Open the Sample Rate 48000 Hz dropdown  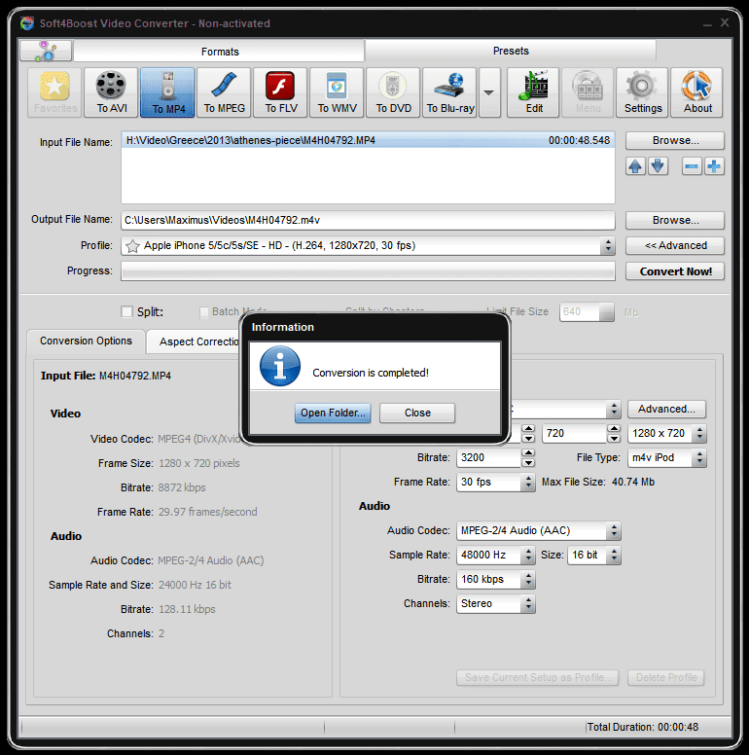pyautogui.click(x=528, y=556)
